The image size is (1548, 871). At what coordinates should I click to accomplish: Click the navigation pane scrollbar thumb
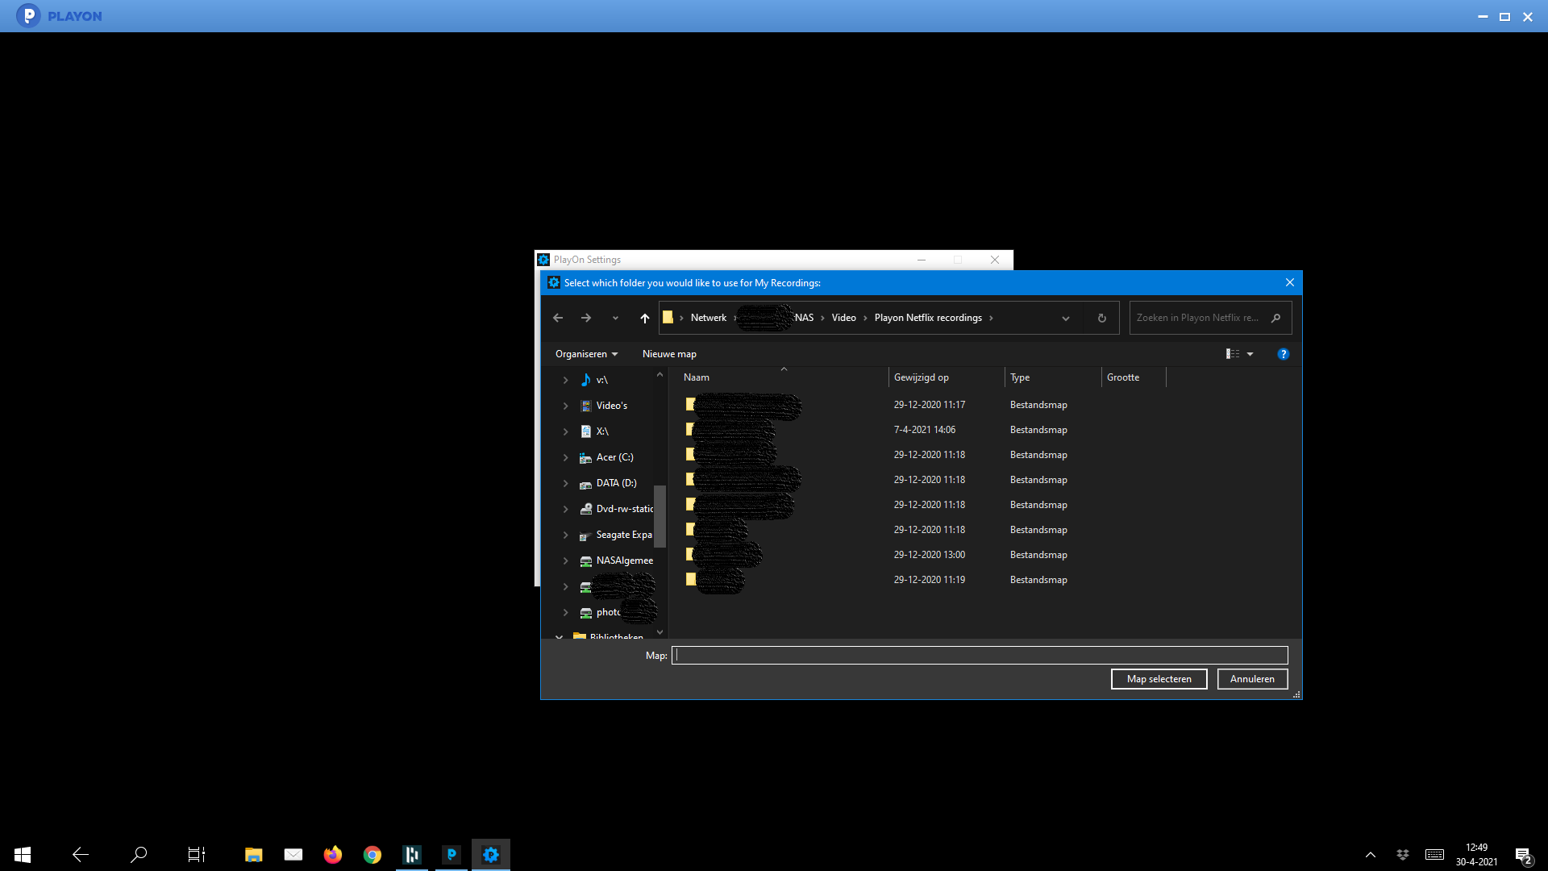tap(660, 516)
